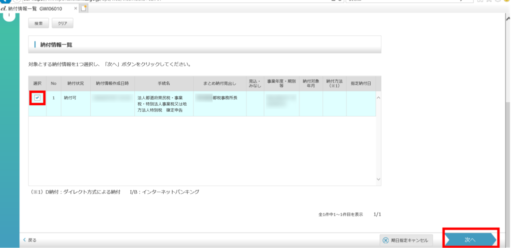This screenshot has height=248, width=511.
Task: Click the 指定納付日 column header
Action: [361, 83]
